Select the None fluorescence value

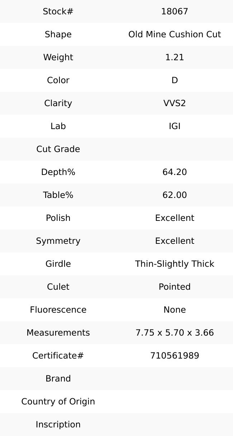click(175, 310)
